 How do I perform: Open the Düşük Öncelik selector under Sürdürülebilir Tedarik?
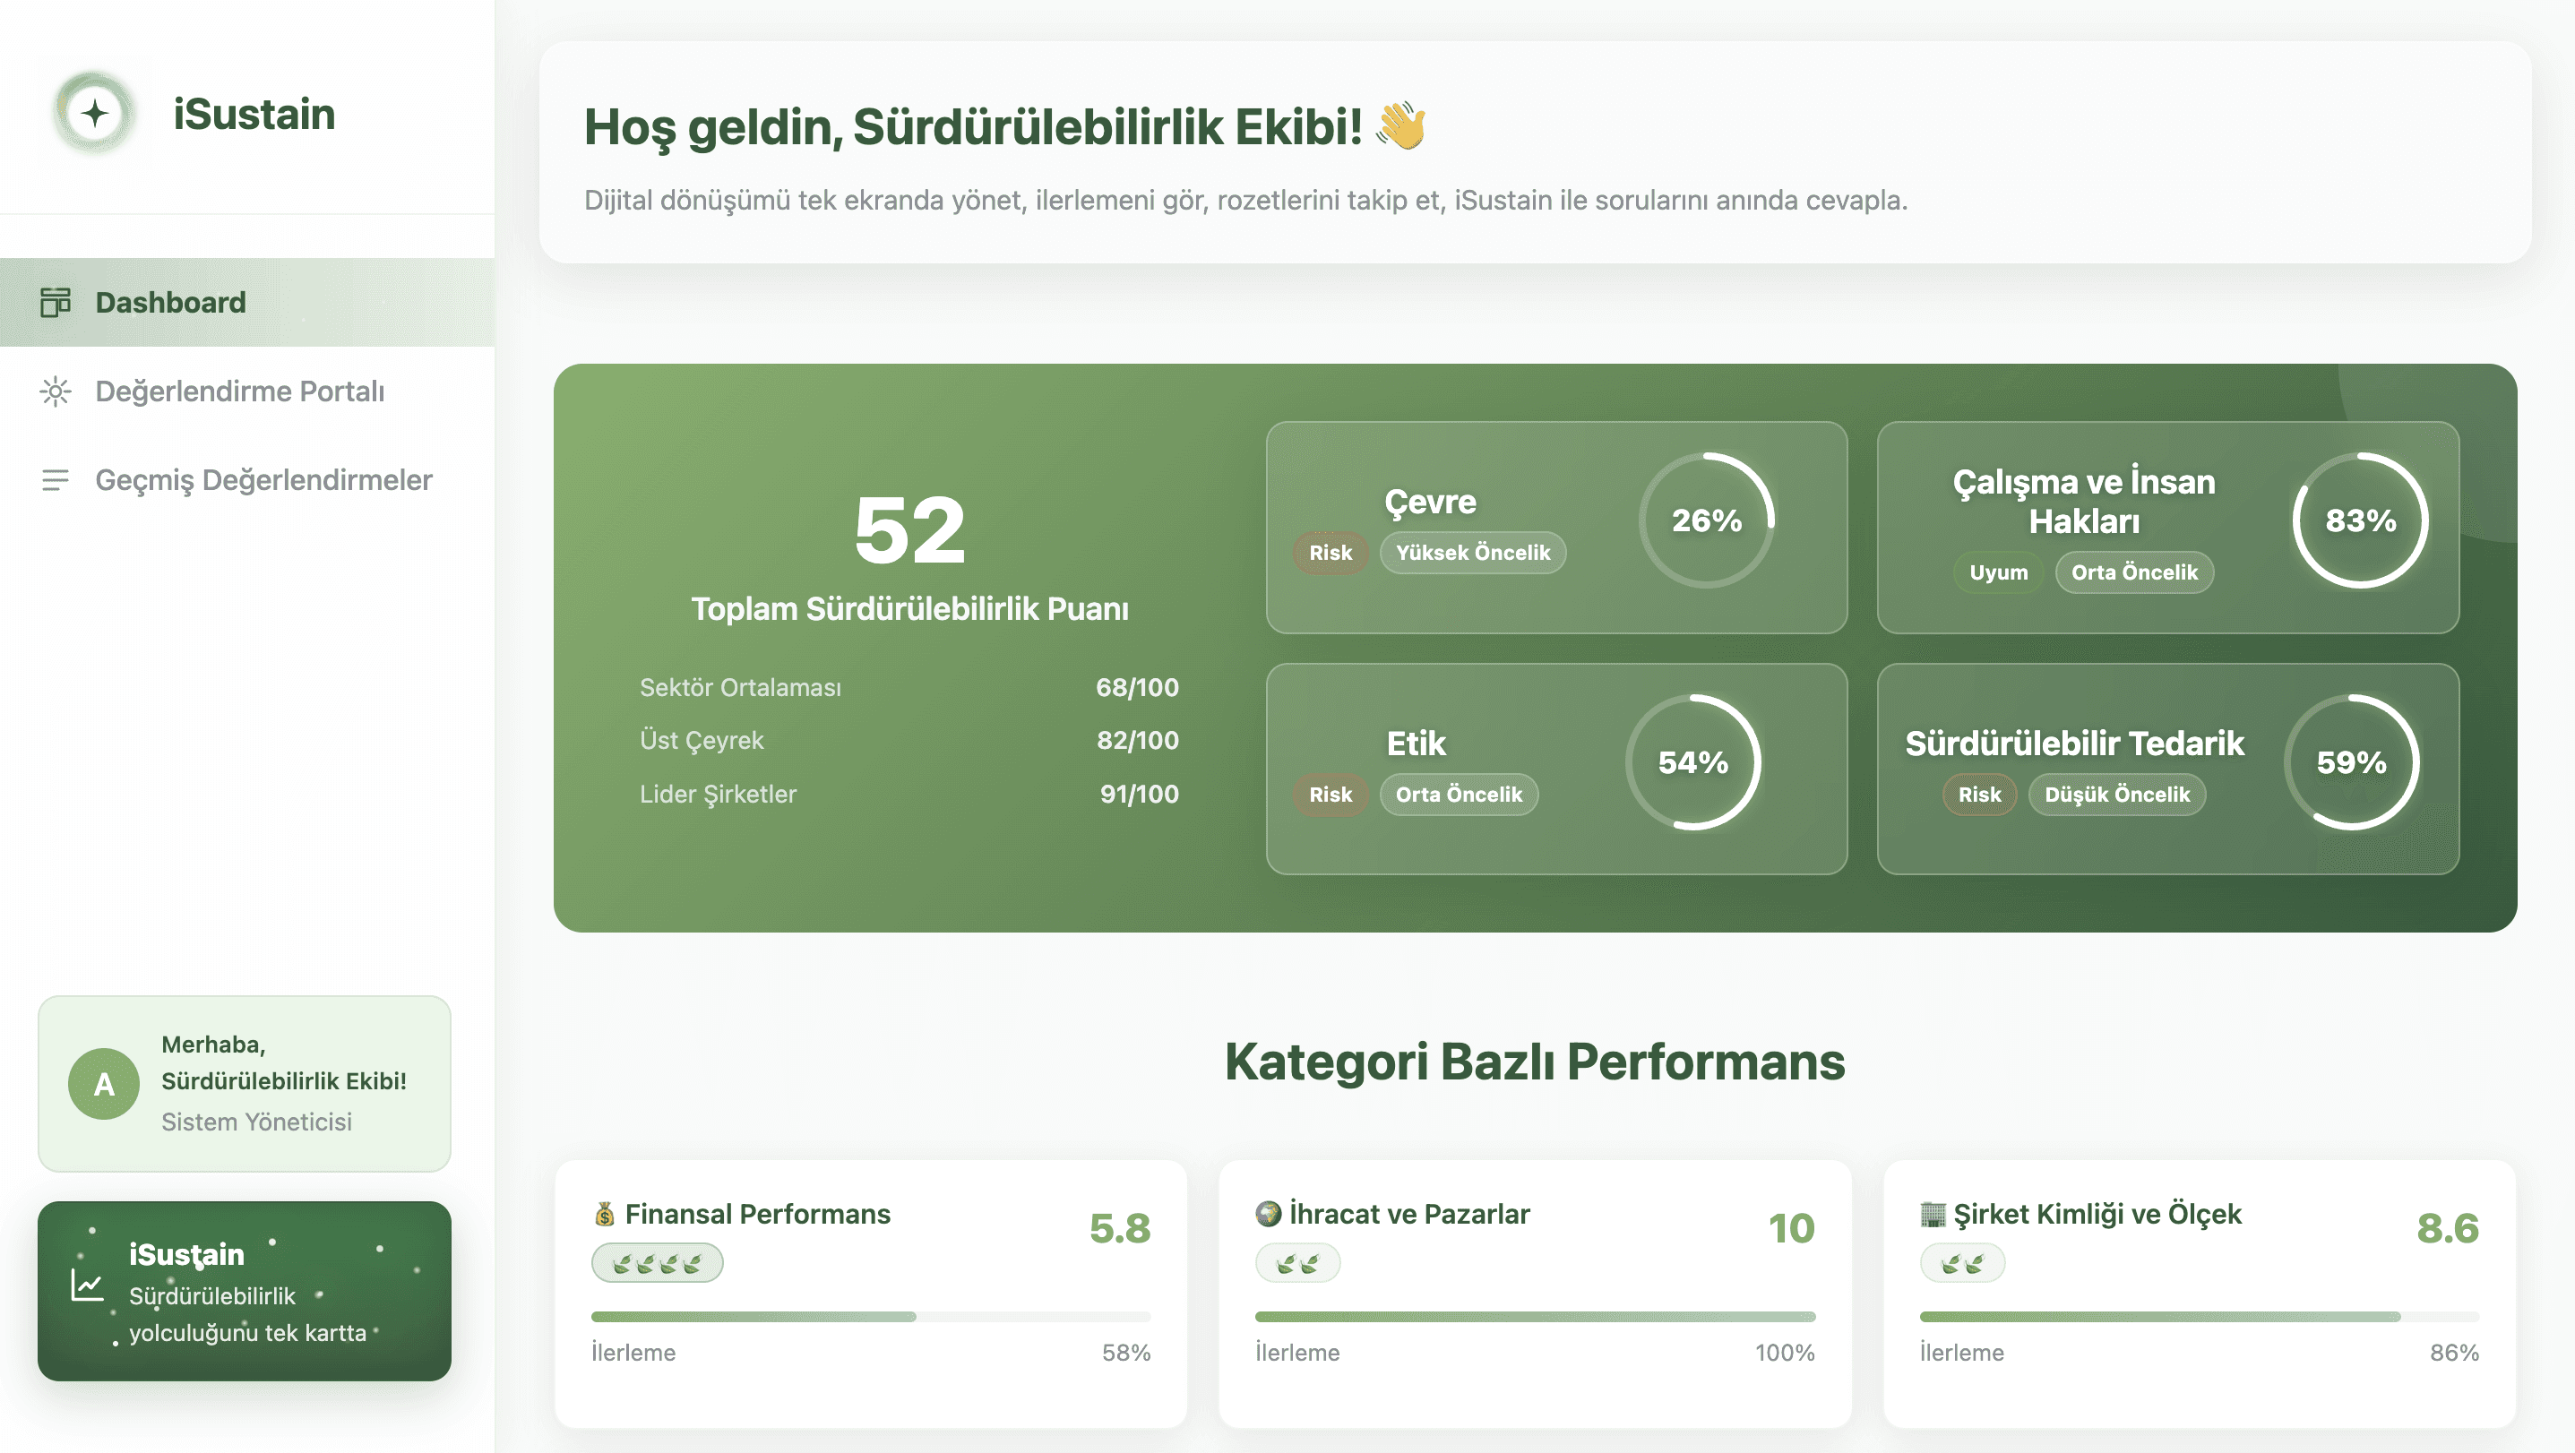click(2117, 795)
